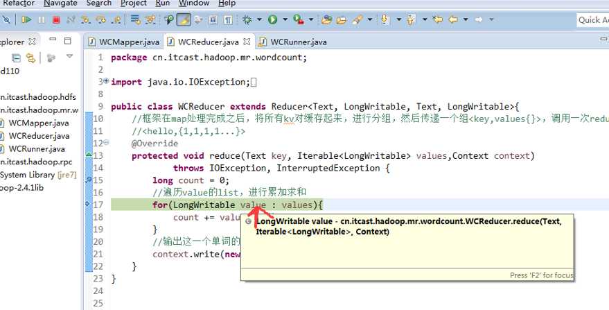
Task: Click the Suspend pause icon
Action: point(42,19)
